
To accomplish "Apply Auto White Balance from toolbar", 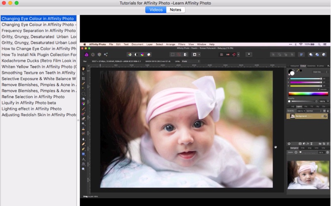I will point(149,55).
